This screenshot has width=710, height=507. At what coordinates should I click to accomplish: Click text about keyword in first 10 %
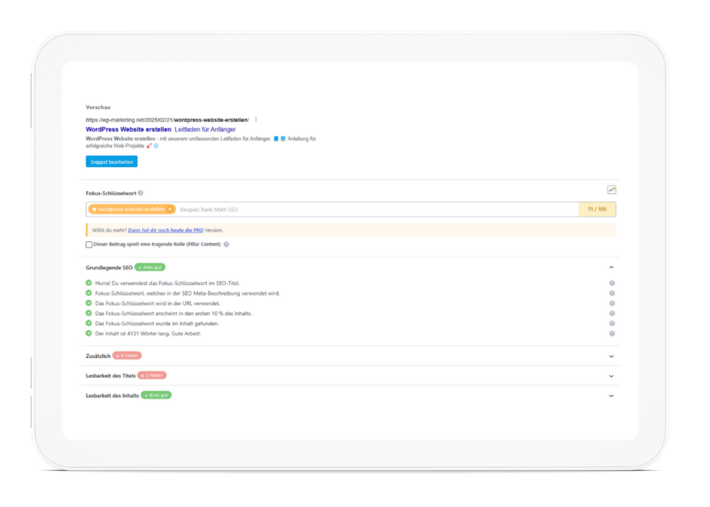(x=173, y=313)
